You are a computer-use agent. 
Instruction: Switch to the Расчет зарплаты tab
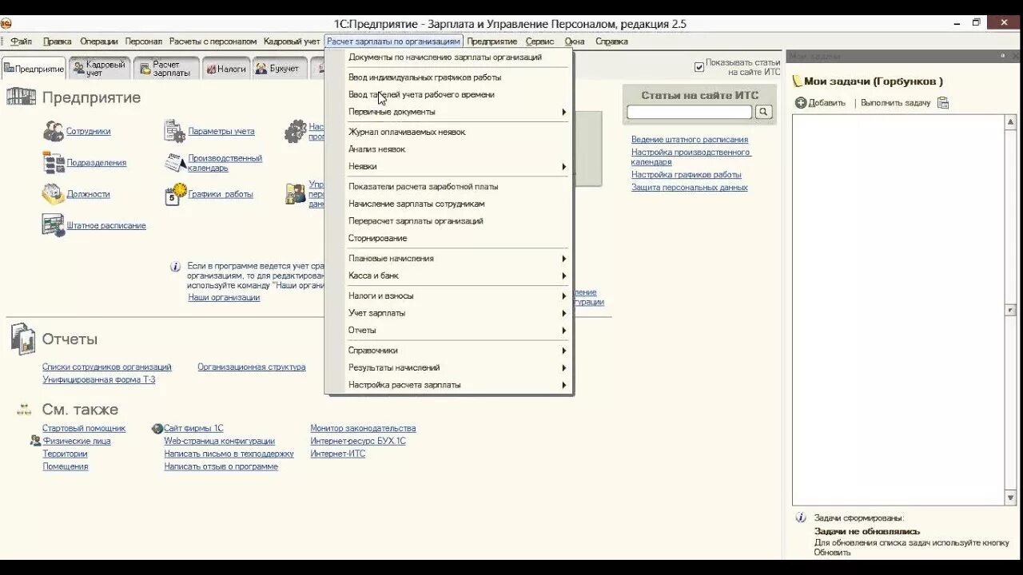tap(165, 69)
